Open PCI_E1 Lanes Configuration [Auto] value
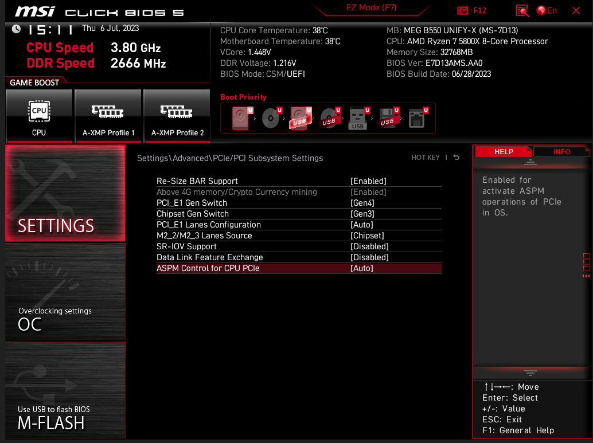The image size is (593, 443). click(361, 225)
